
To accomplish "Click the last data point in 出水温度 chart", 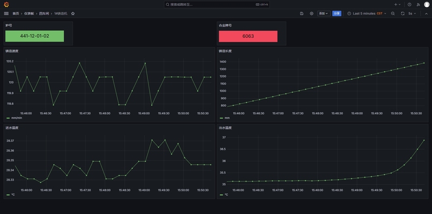I will coord(424,140).
